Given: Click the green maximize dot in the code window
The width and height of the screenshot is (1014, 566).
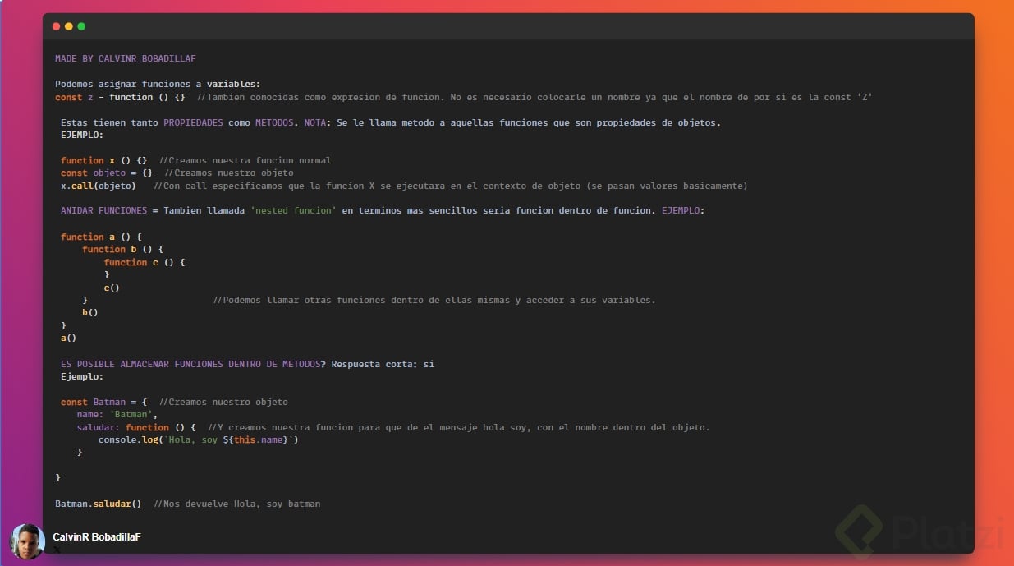Looking at the screenshot, I should coord(81,26).
